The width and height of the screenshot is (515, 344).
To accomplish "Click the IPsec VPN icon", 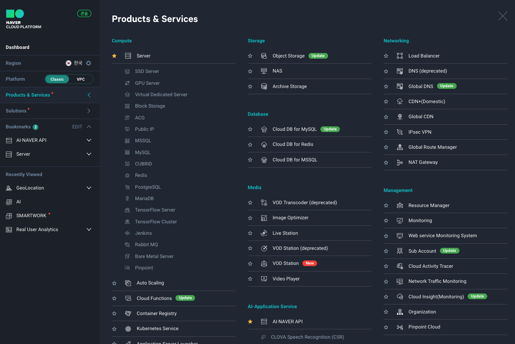I will tap(400, 132).
